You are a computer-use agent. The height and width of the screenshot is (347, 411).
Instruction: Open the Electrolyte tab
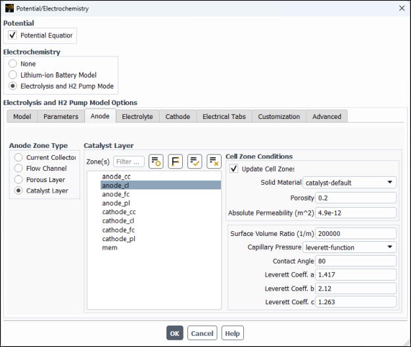click(x=137, y=116)
